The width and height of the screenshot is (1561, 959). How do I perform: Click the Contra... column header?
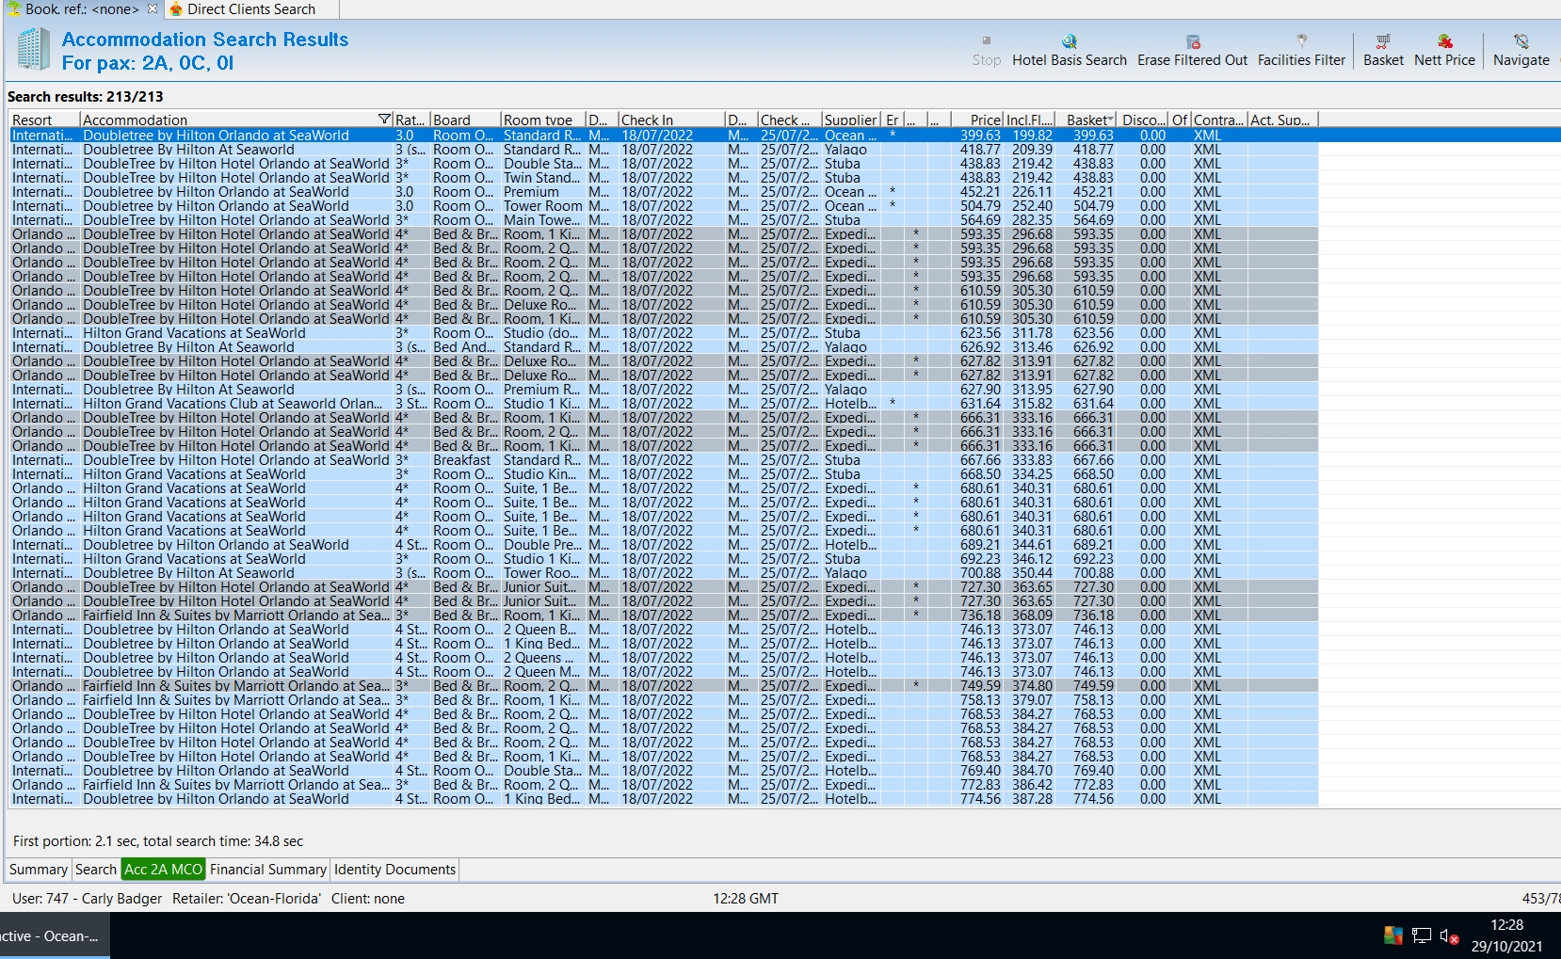click(x=1219, y=120)
